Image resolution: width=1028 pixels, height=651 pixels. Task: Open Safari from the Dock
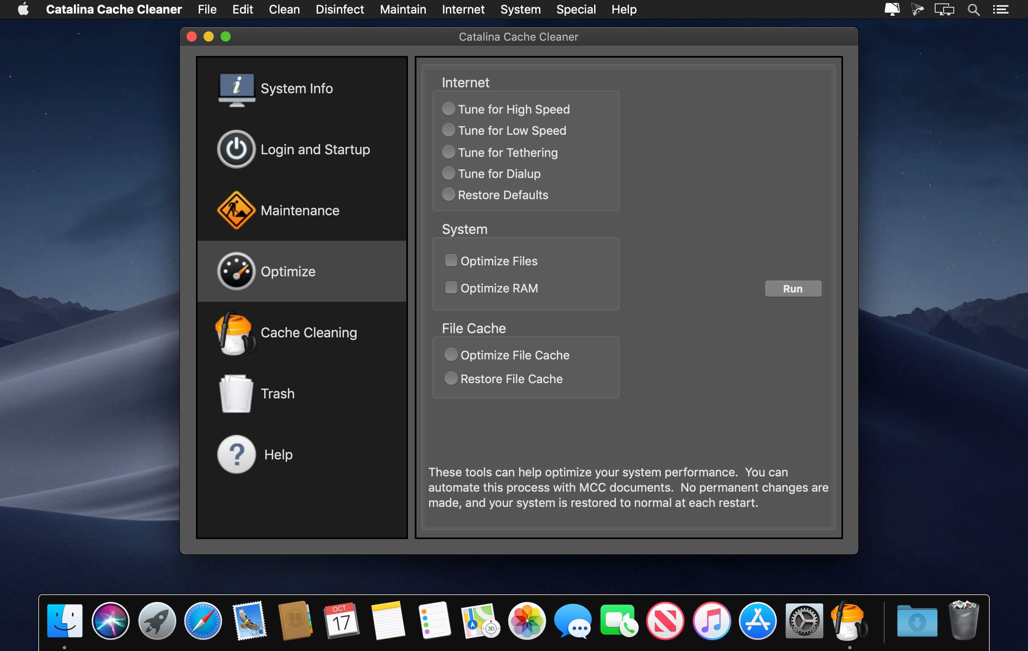pos(203,621)
